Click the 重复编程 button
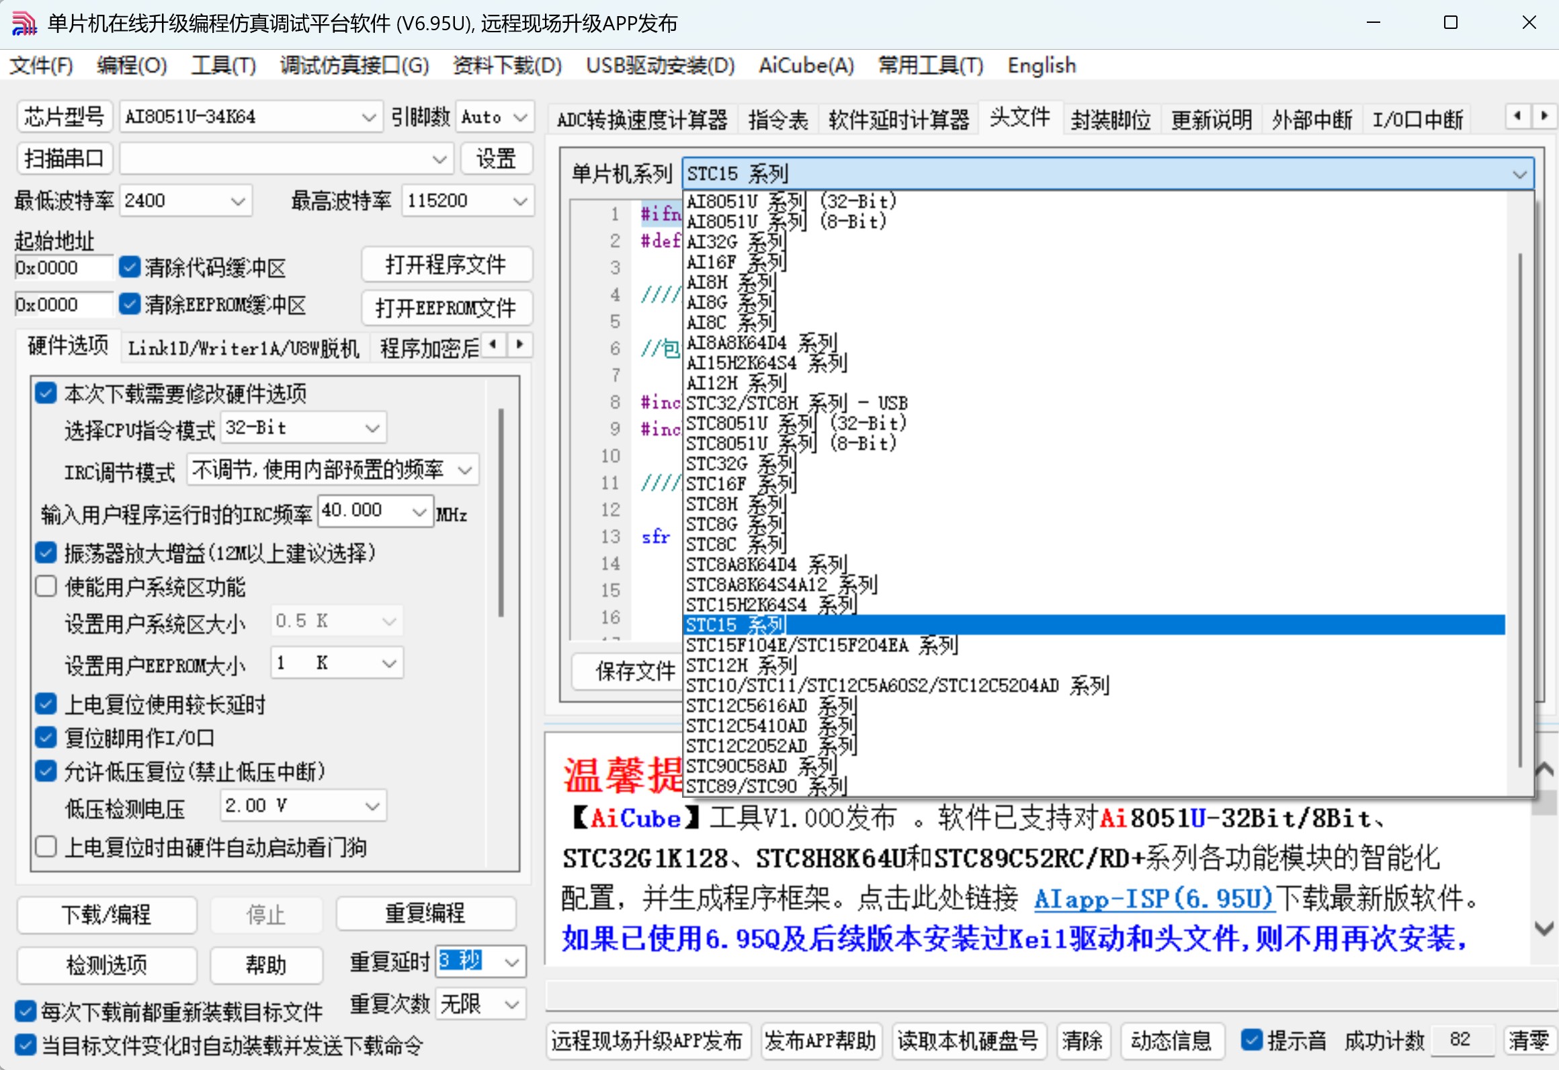This screenshot has height=1070, width=1559. coord(425,913)
